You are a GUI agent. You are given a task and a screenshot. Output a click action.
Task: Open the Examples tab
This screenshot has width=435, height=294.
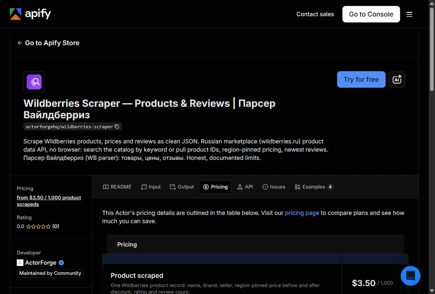tap(314, 187)
